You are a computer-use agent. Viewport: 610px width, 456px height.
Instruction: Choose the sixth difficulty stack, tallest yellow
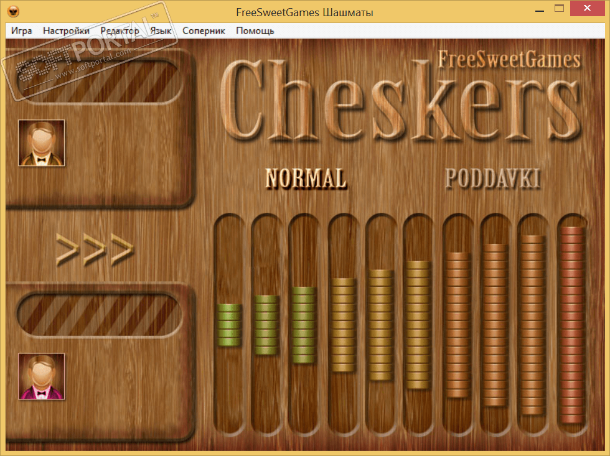[418, 325]
